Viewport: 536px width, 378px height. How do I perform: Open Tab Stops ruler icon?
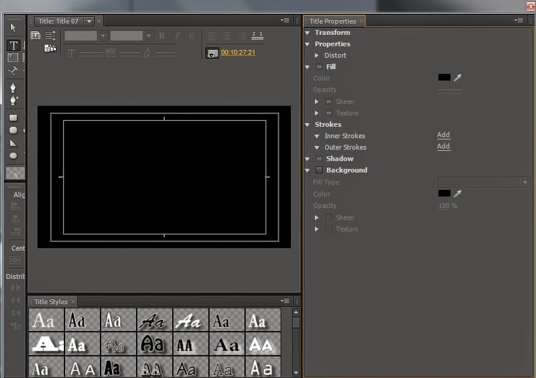click(257, 35)
